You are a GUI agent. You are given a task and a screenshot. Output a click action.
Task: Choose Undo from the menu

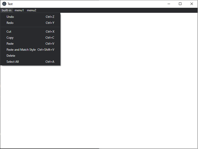point(30,17)
